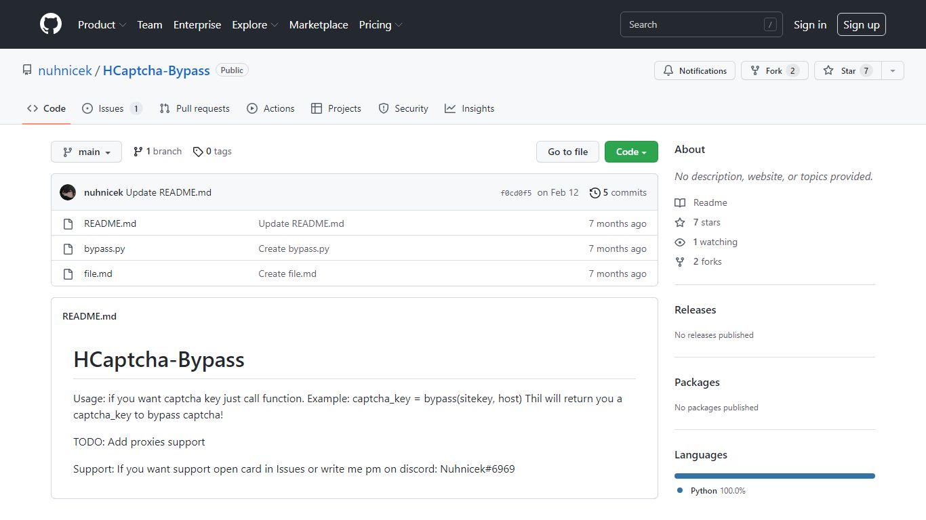Open nuhnicek user profile link
The height and width of the screenshot is (520, 926).
point(65,70)
